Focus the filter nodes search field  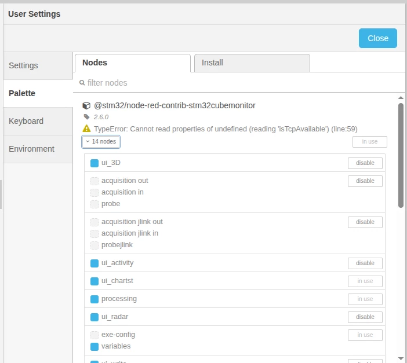coord(239,83)
